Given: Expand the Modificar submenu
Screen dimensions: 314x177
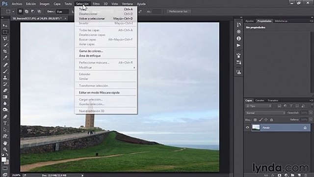Looking at the screenshot, I should coord(105,67).
